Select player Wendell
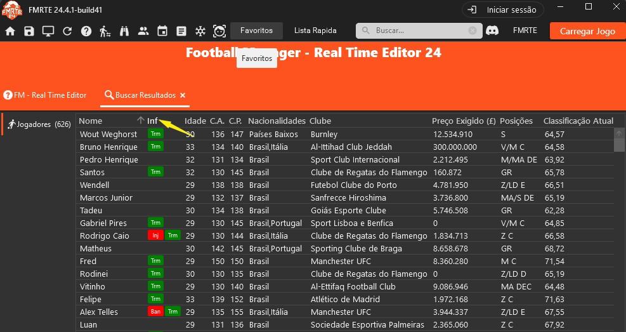This screenshot has height=332, width=626. click(x=95, y=185)
